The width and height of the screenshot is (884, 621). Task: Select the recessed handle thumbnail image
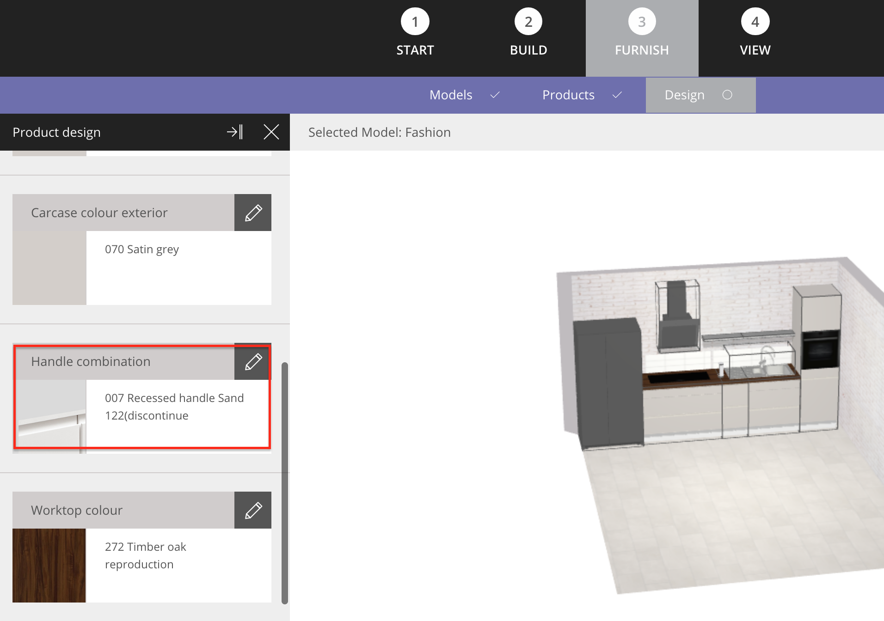coord(49,416)
